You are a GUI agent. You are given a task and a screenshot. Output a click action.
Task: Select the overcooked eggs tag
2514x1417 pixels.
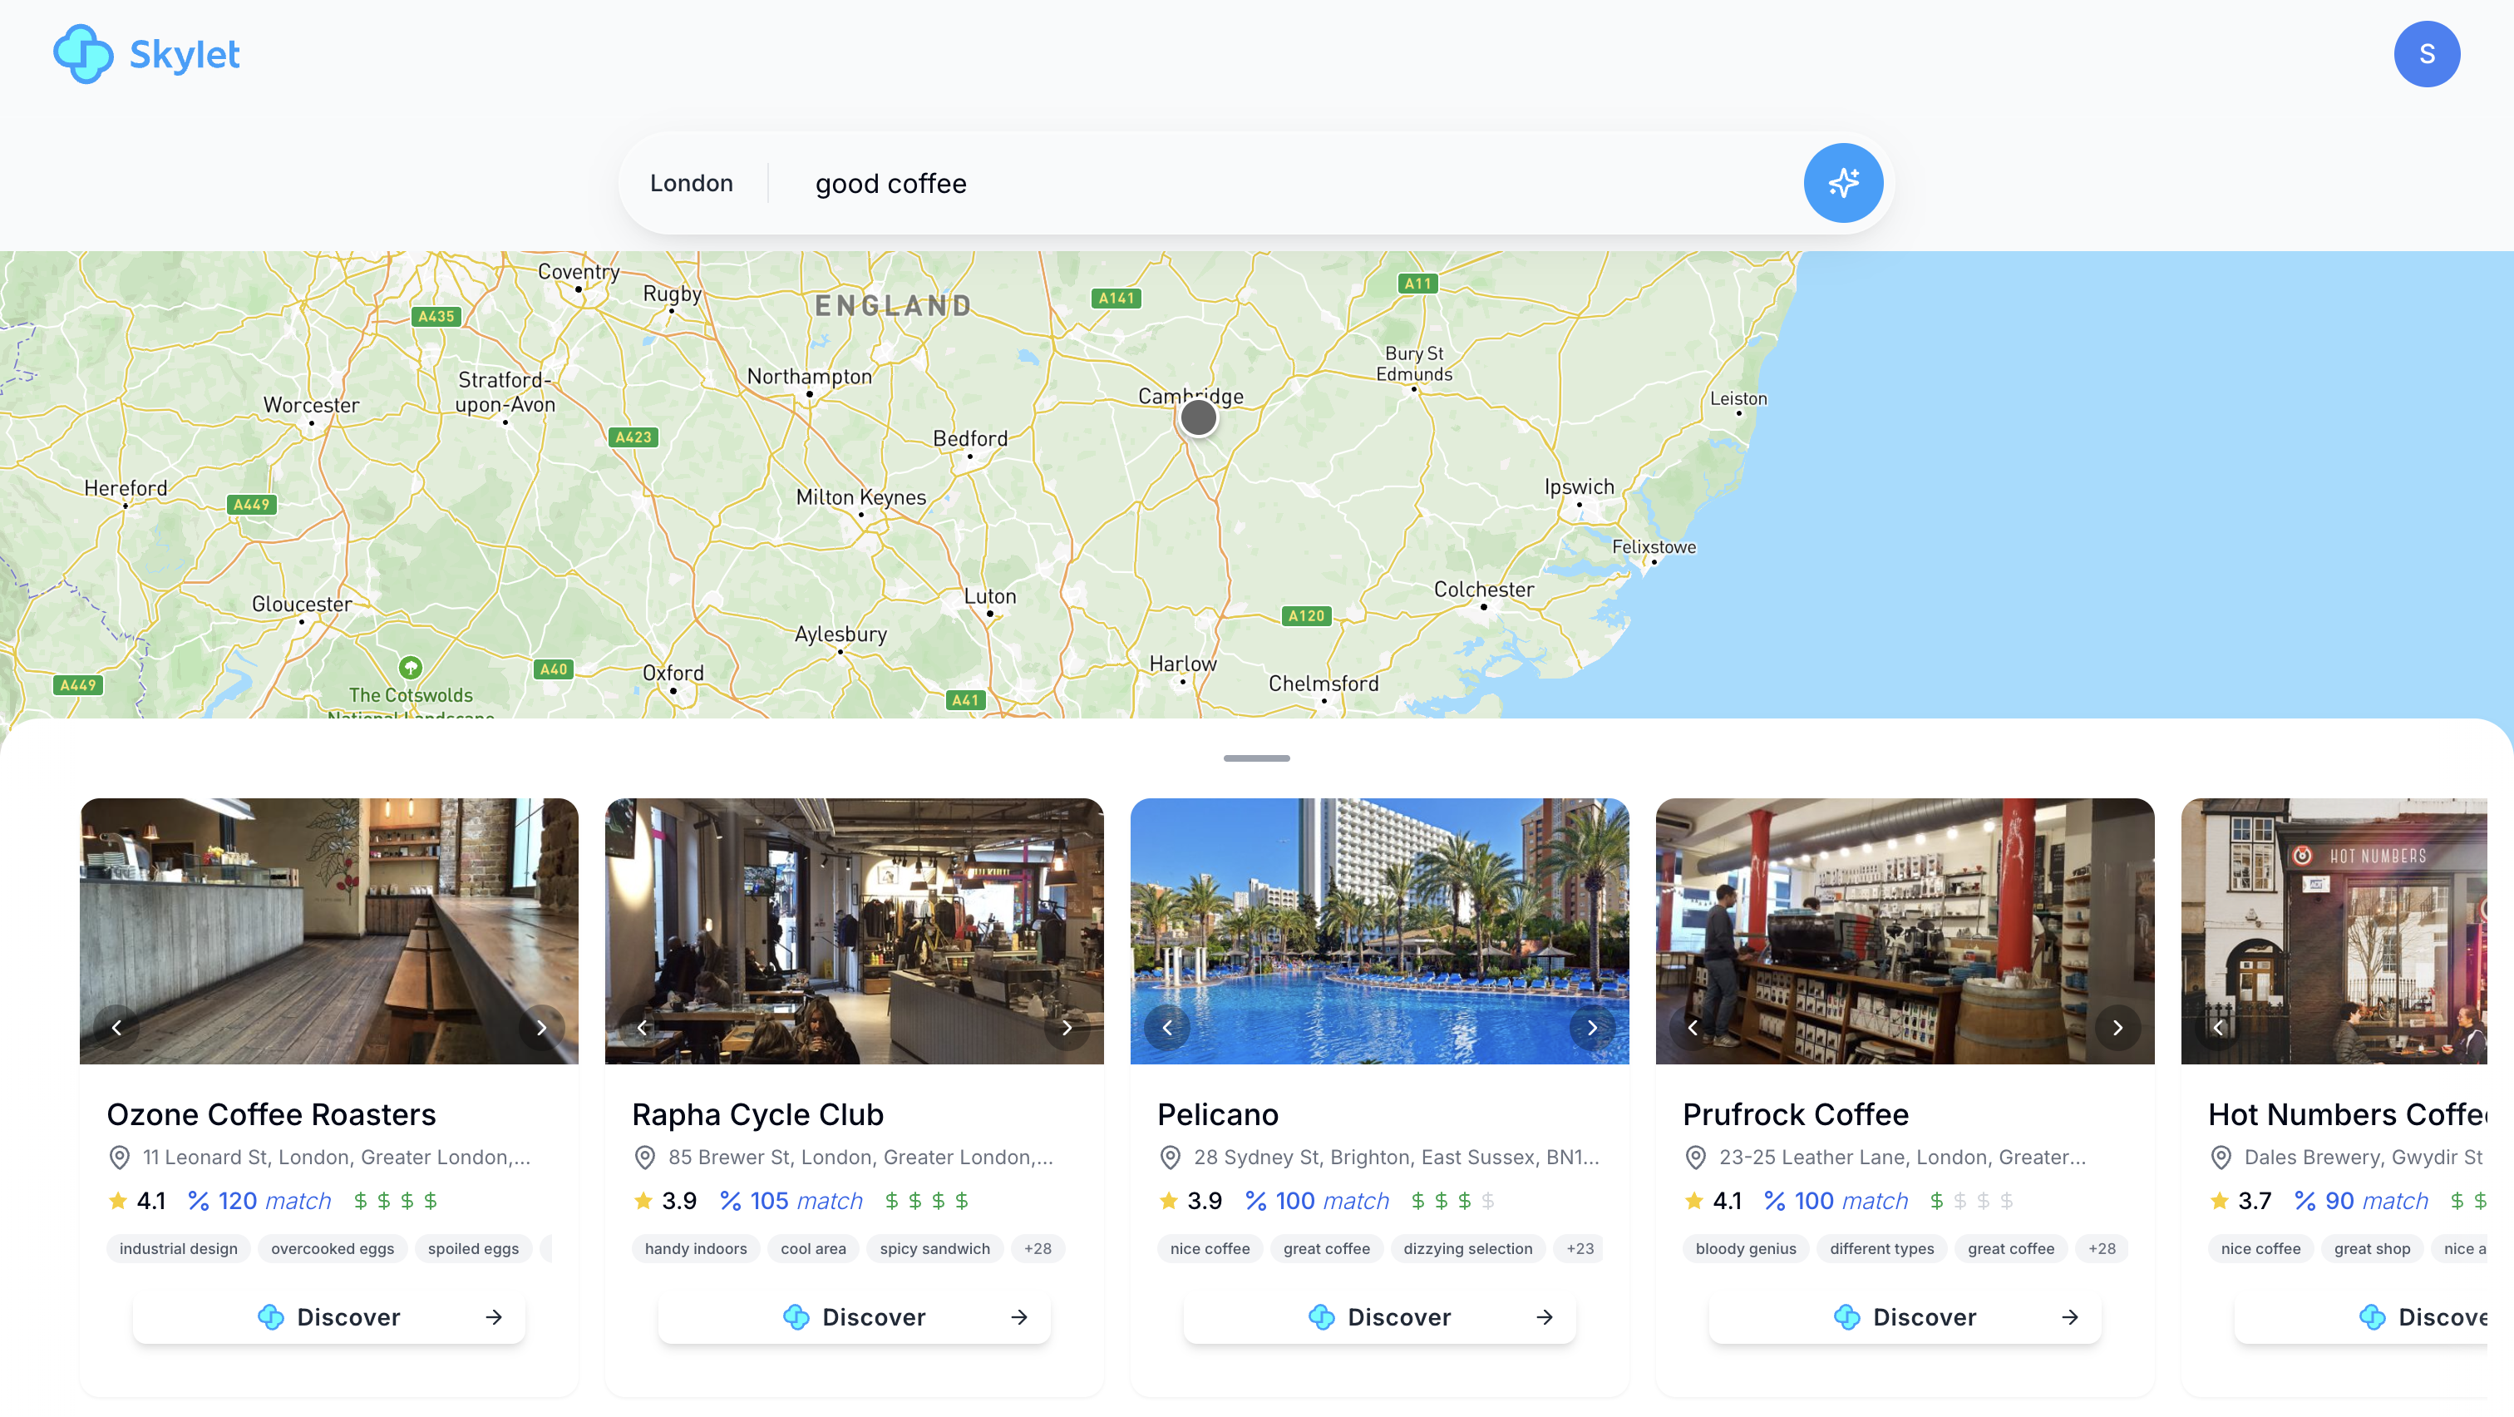(x=333, y=1249)
